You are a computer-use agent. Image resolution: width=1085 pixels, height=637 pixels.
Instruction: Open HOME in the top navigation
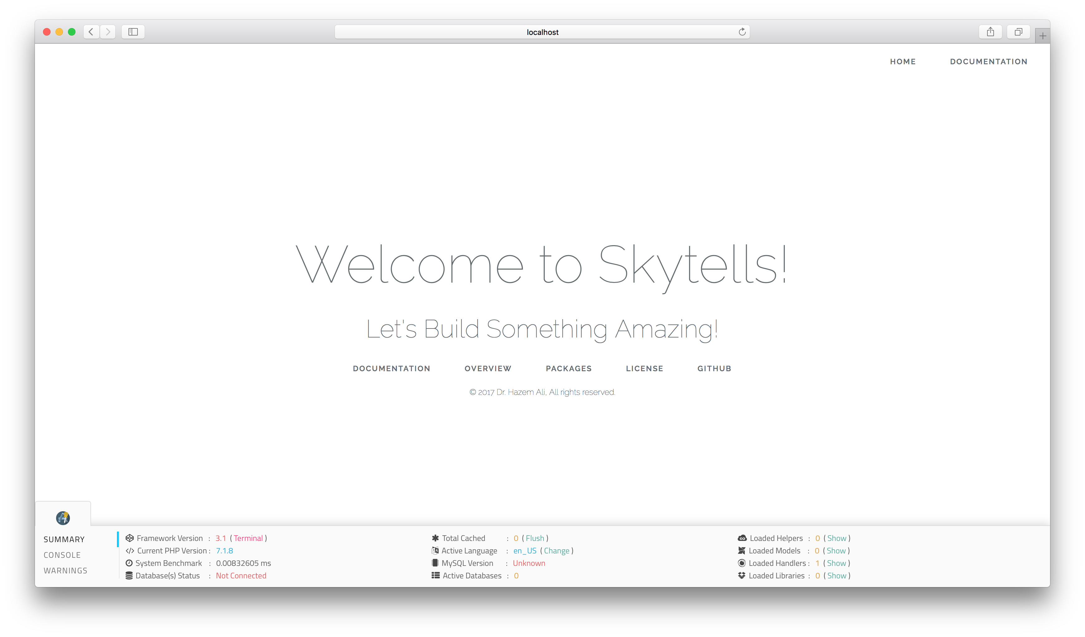tap(903, 61)
